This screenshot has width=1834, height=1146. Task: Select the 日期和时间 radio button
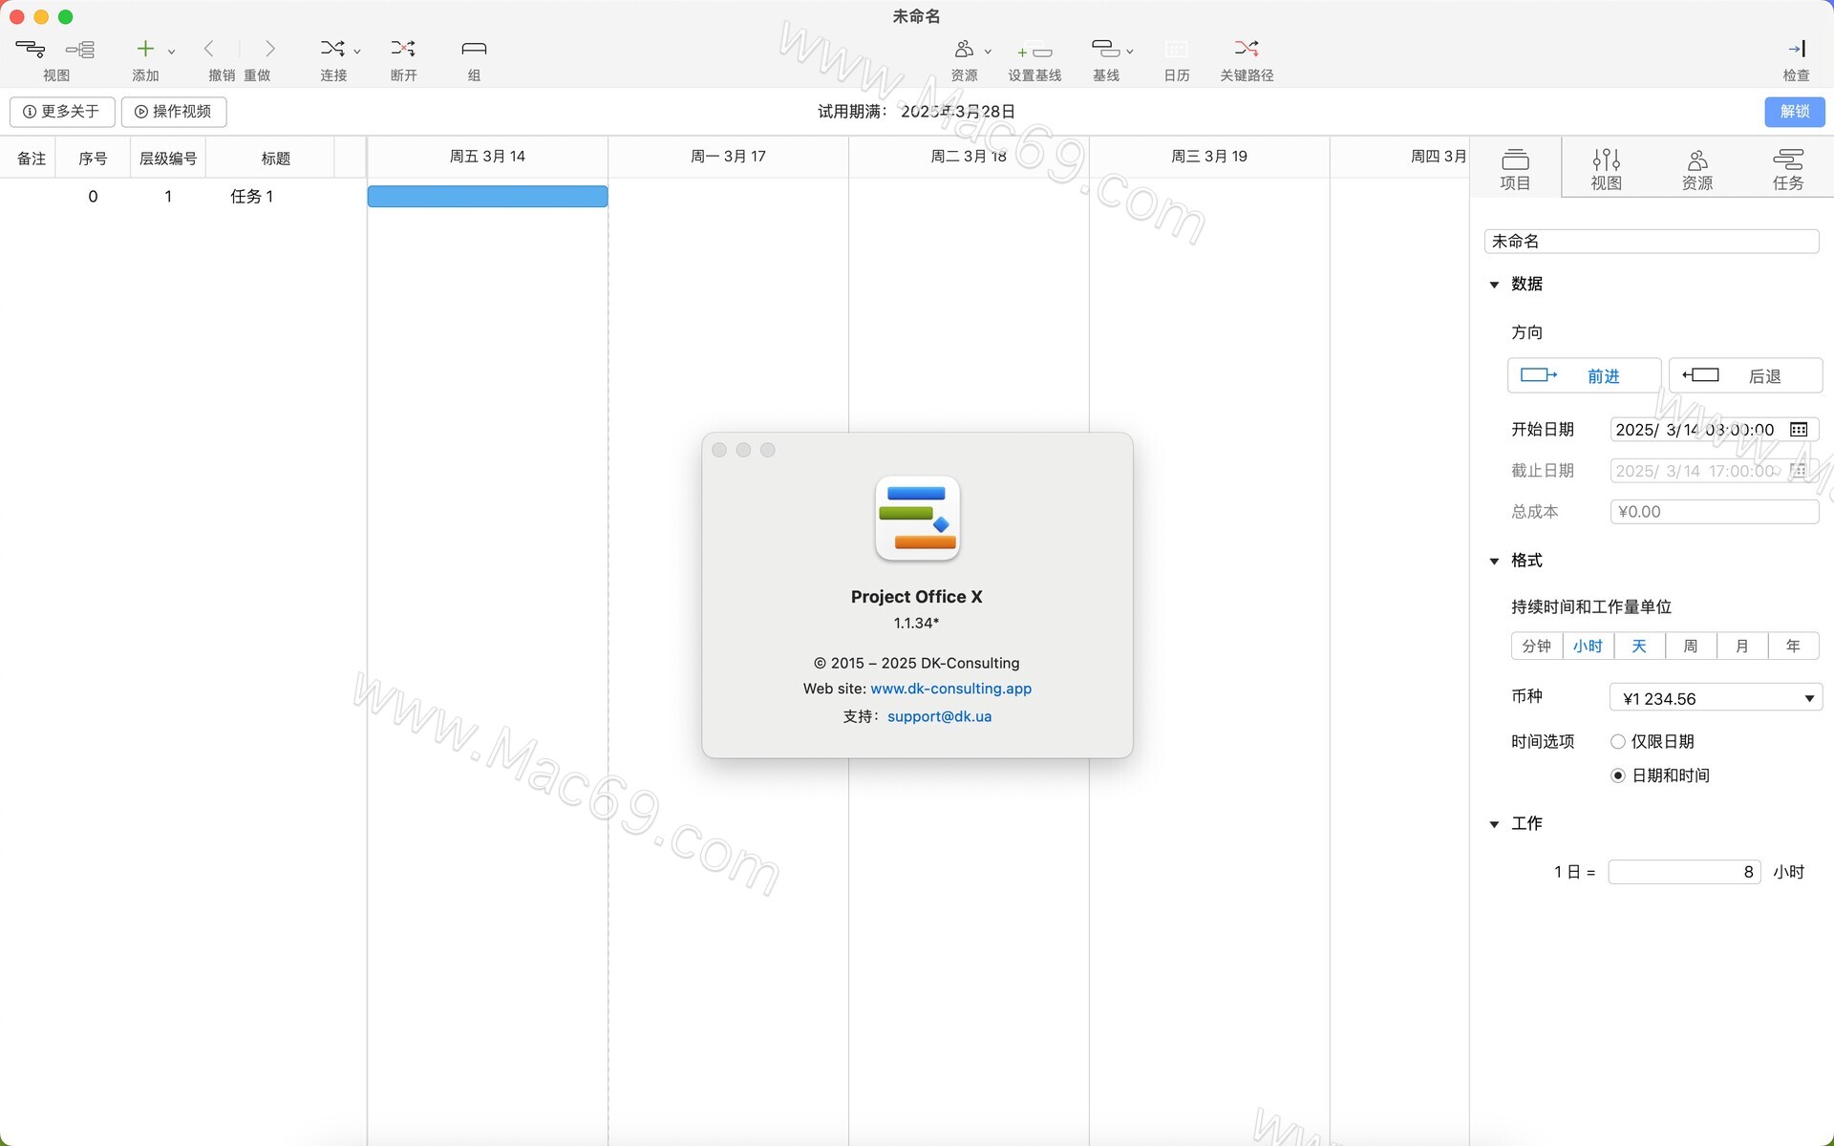pyautogui.click(x=1618, y=776)
